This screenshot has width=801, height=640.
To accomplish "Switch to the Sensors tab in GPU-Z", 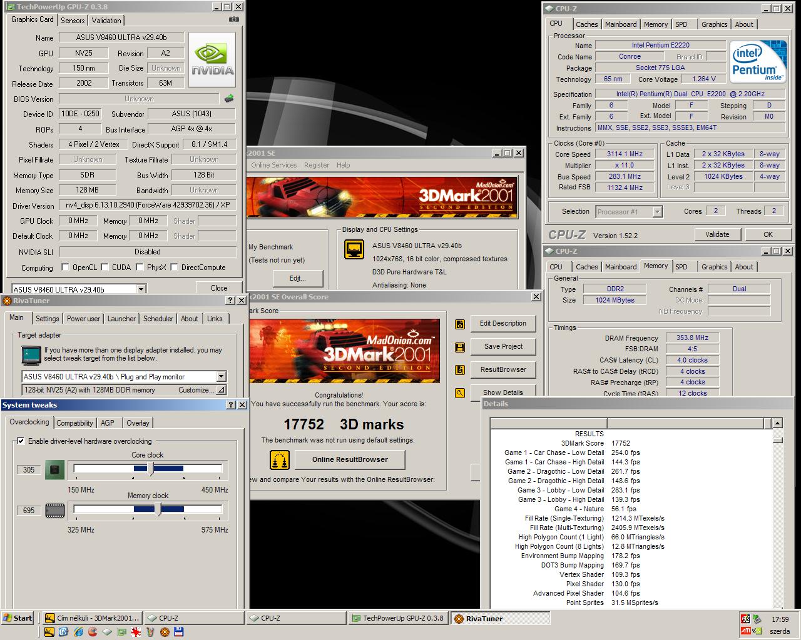I will click(73, 21).
